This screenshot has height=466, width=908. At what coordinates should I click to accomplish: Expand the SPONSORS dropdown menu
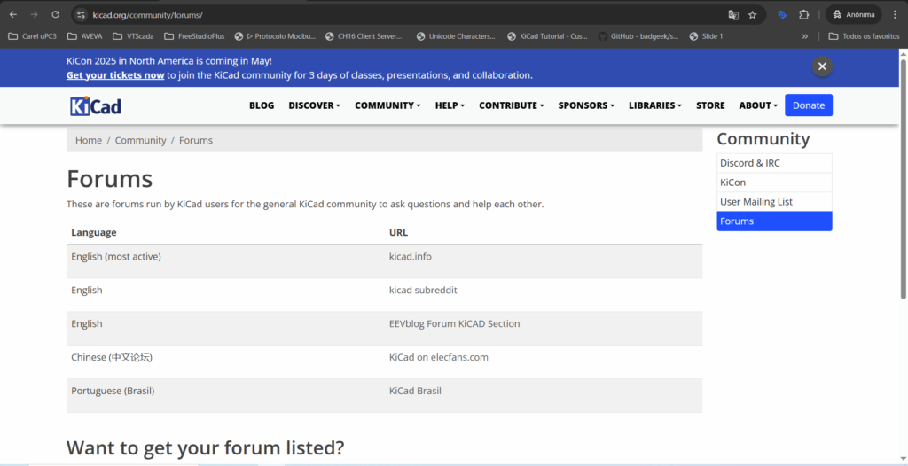(586, 105)
